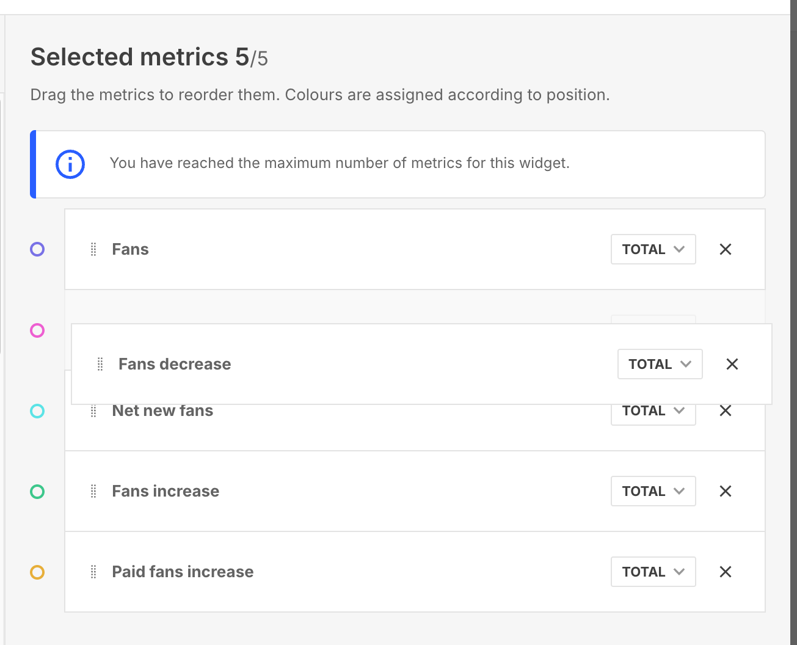The image size is (797, 645).
Task: Remove the Net new fans metric
Action: 725,411
